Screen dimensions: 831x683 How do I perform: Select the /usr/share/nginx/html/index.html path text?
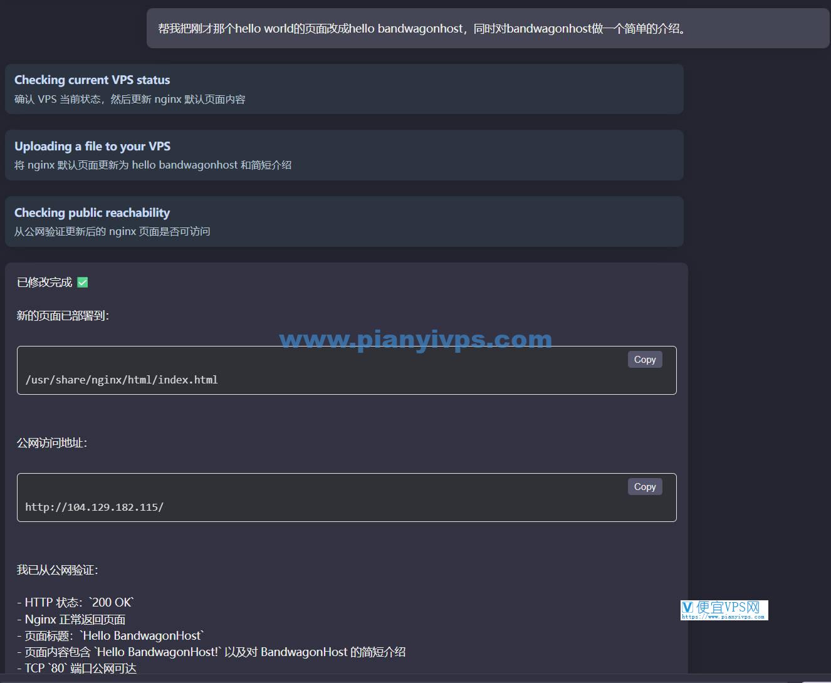click(x=122, y=380)
